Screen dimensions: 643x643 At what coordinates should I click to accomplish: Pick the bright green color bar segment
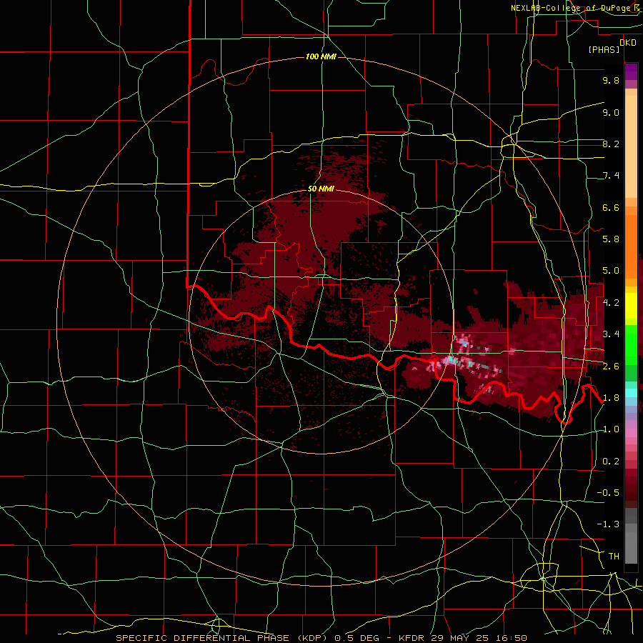(631, 344)
